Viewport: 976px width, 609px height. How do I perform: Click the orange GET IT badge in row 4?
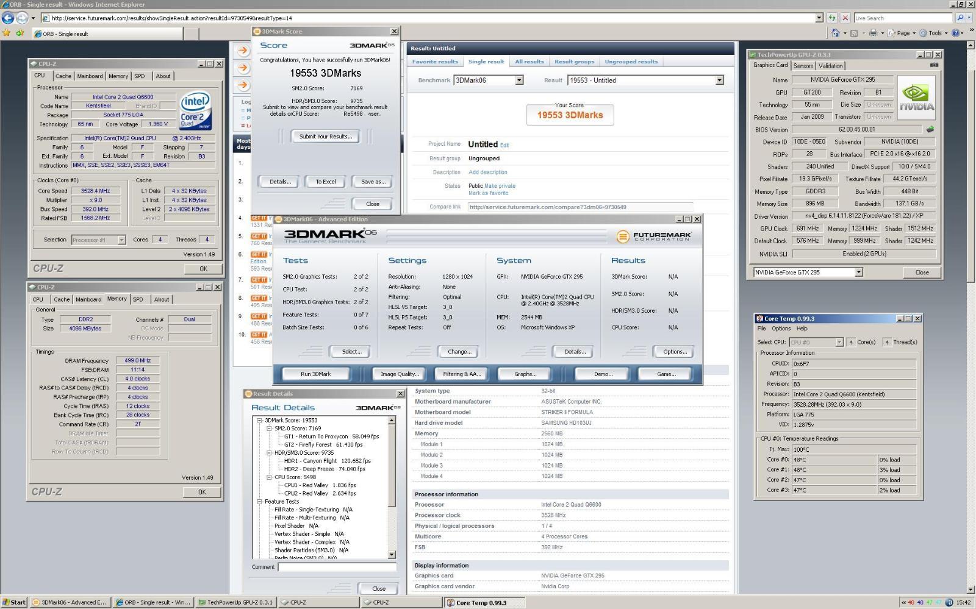pos(259,218)
